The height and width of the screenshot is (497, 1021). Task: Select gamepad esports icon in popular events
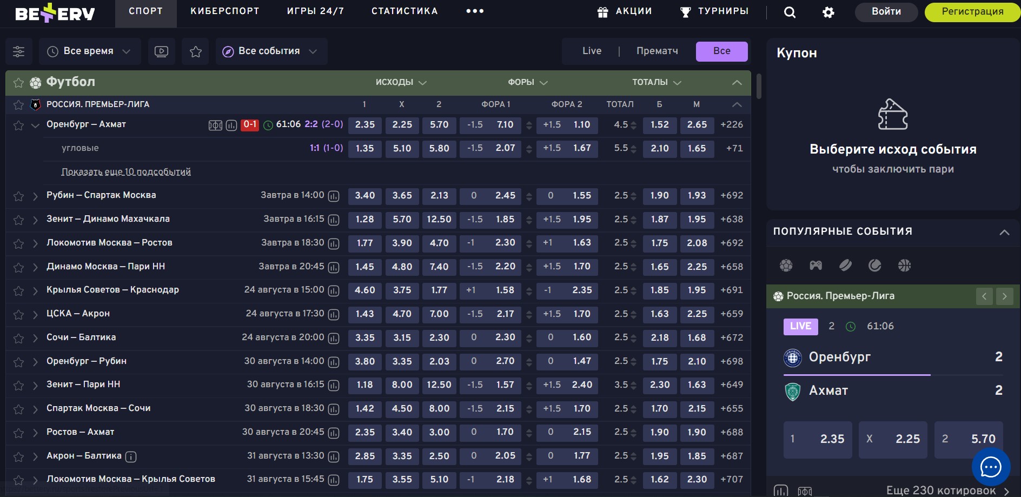816,265
